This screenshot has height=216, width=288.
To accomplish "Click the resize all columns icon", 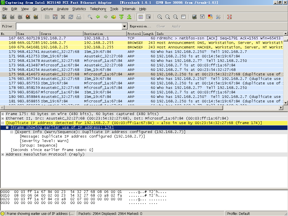I will 183,17.
